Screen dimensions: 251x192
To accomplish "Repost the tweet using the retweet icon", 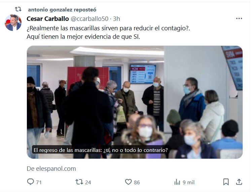I will [x=79, y=182].
